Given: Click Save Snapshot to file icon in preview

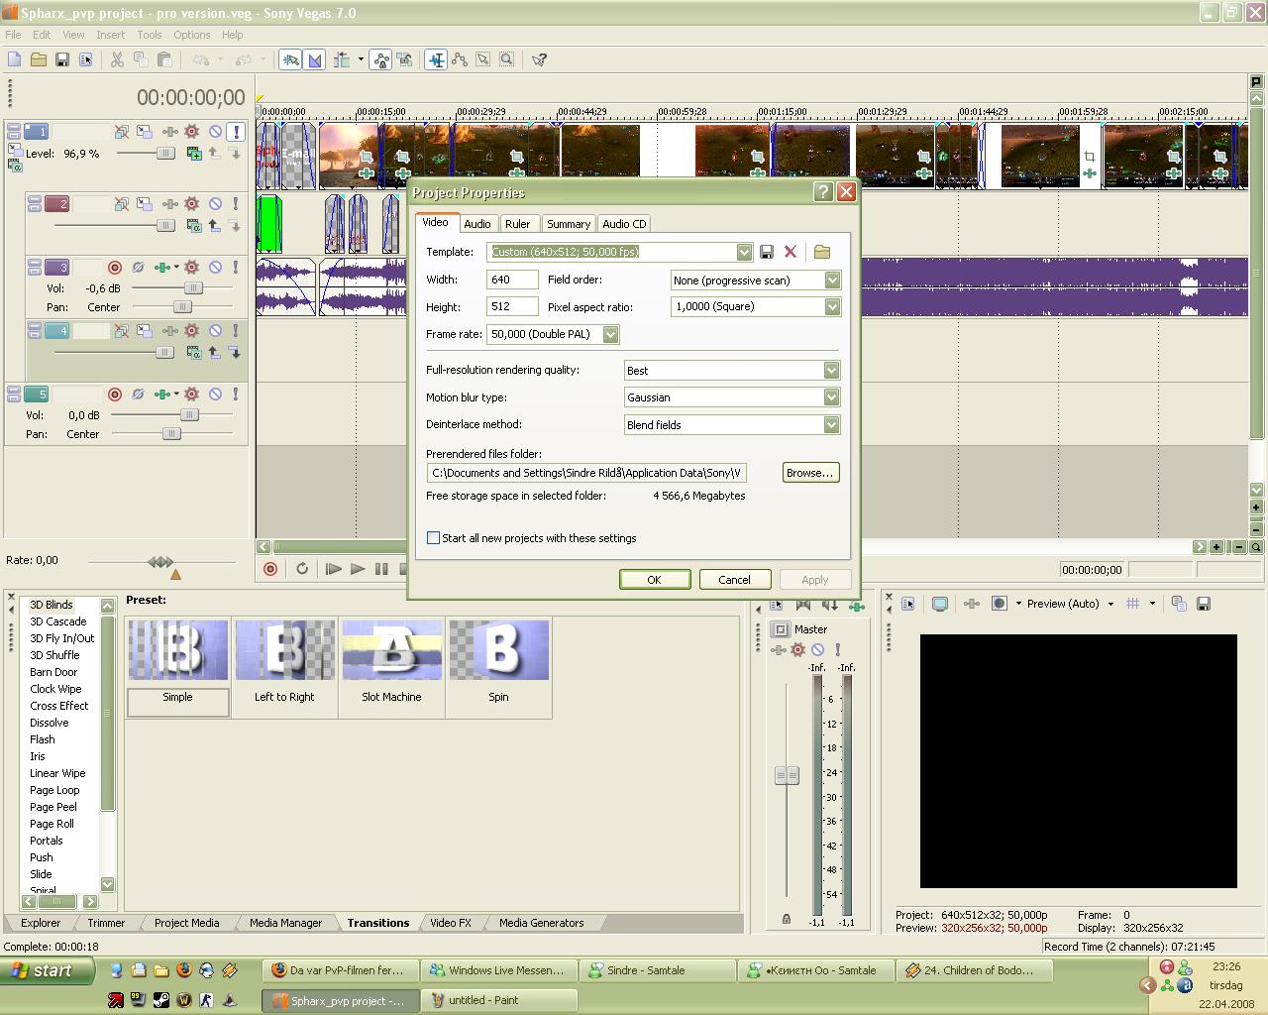Looking at the screenshot, I should (1204, 603).
